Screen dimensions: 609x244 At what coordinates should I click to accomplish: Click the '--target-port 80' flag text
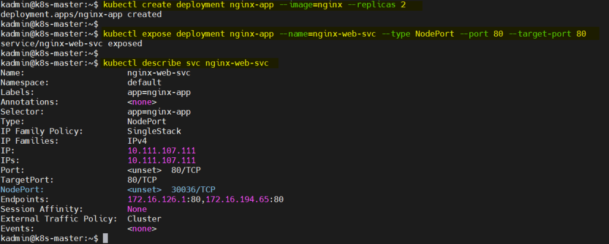coord(547,34)
